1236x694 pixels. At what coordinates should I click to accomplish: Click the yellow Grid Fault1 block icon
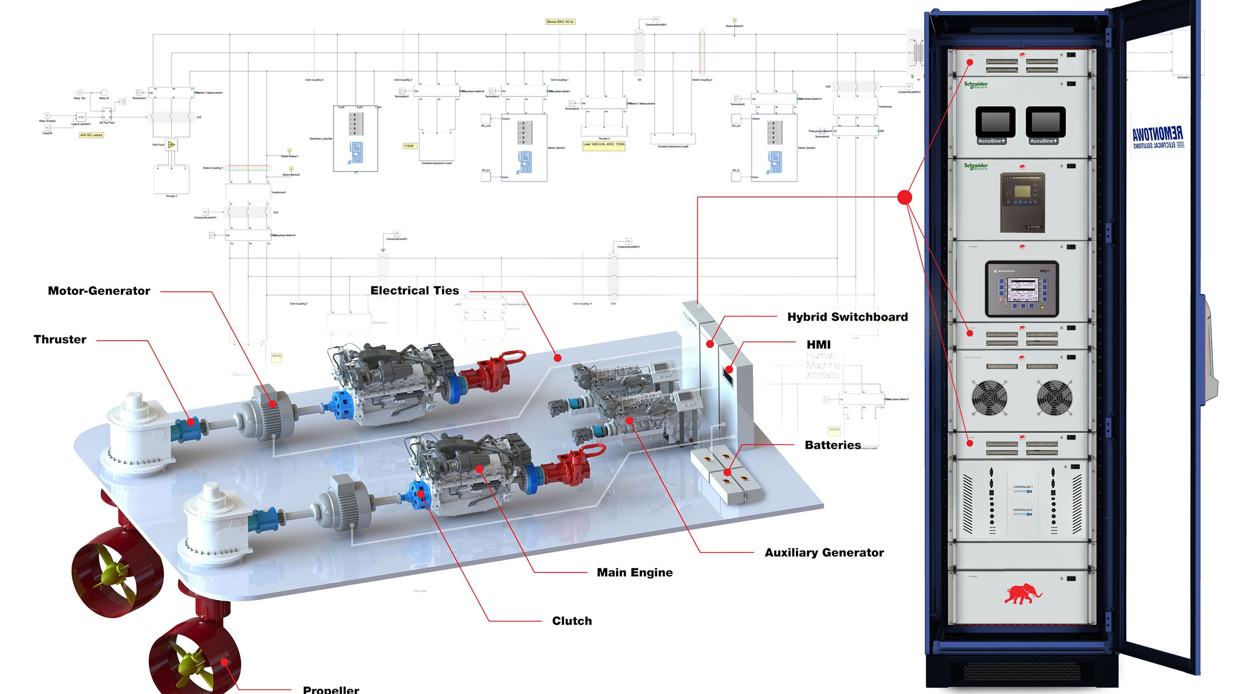171,145
